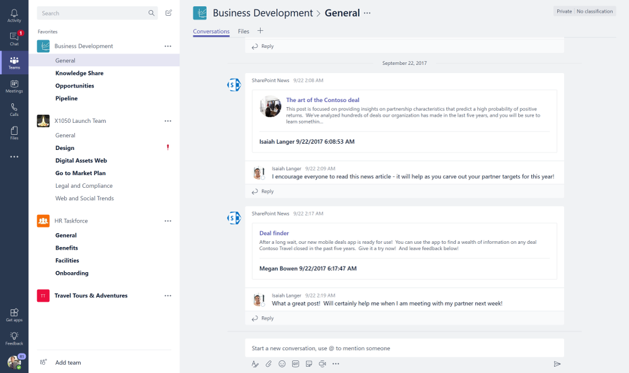629x373 pixels.
Task: Open the Calls section
Action: (14, 110)
